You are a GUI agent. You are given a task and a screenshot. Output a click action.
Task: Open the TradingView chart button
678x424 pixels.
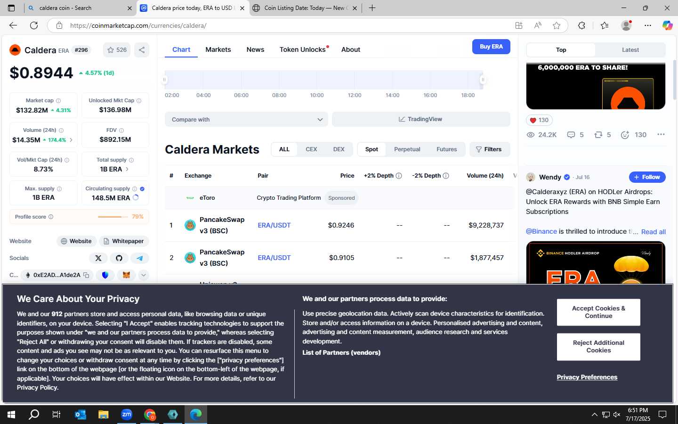(421, 120)
